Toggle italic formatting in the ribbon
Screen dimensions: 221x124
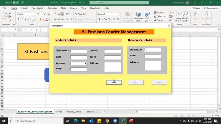[22, 19]
